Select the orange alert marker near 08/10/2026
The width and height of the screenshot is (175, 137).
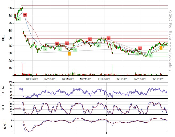[161, 48]
